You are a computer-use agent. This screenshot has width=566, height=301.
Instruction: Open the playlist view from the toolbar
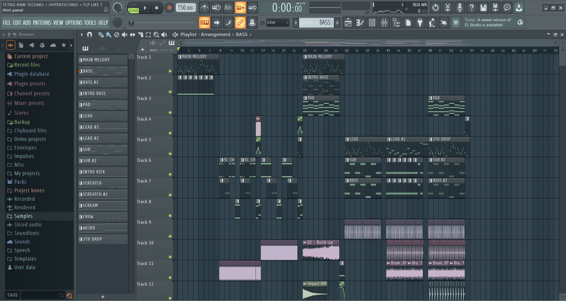pos(348,23)
